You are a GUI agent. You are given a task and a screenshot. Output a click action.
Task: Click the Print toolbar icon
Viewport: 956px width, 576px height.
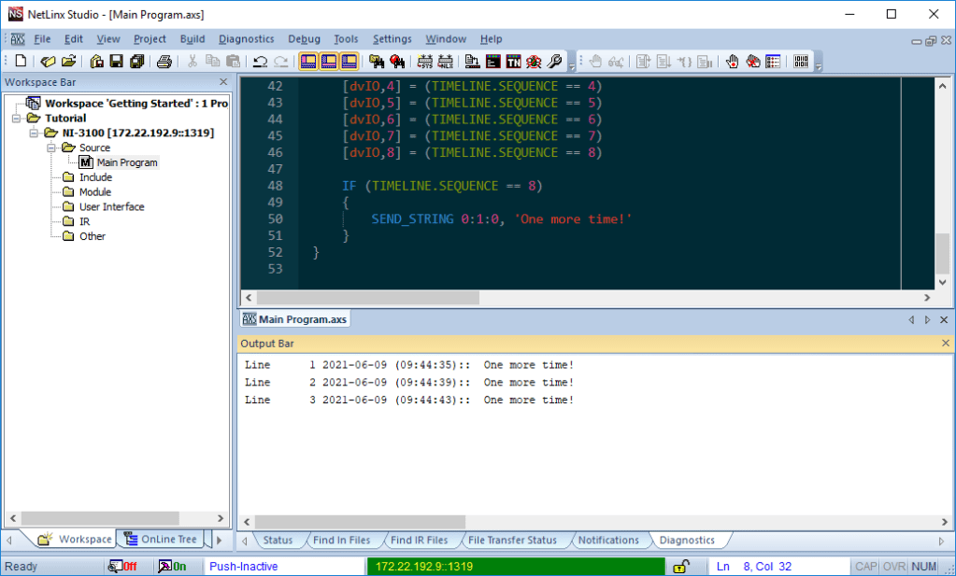point(164,62)
